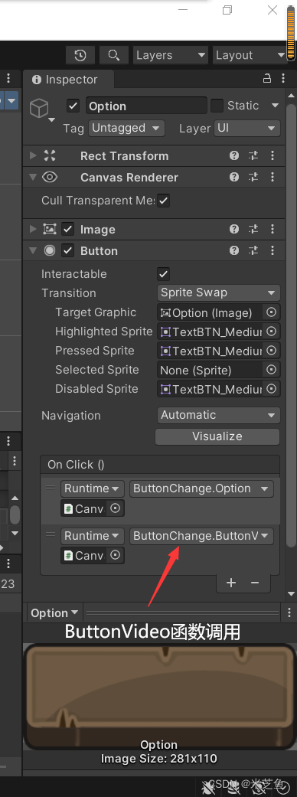Open Rect Transform help icon
Viewport: 297px width, 797px height.
click(234, 156)
